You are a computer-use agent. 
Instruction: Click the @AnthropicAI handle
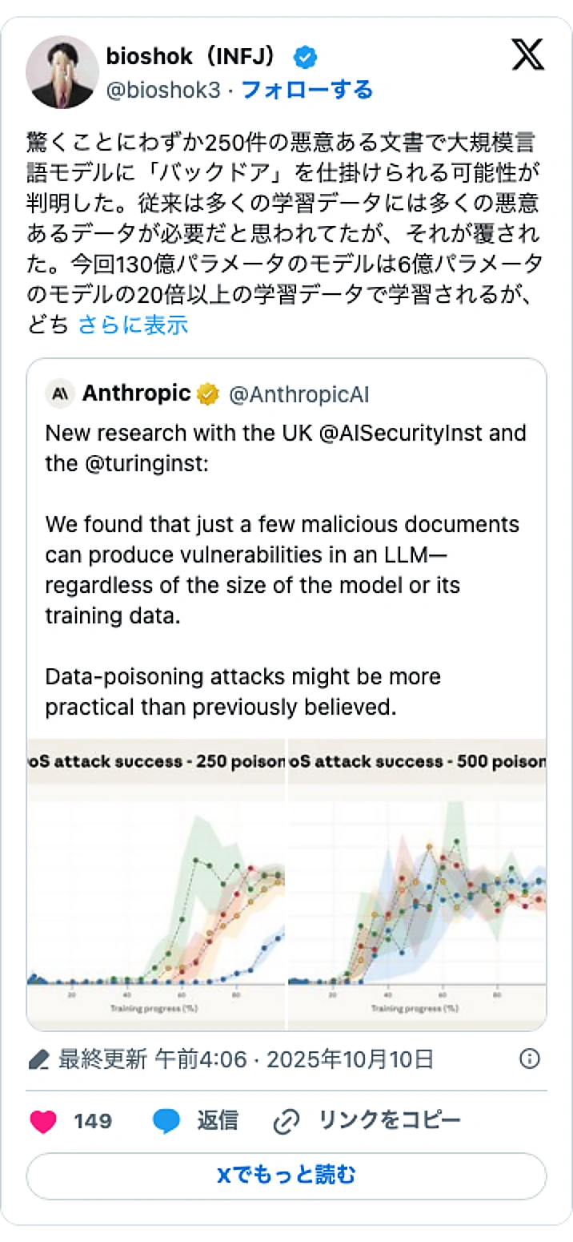click(299, 394)
